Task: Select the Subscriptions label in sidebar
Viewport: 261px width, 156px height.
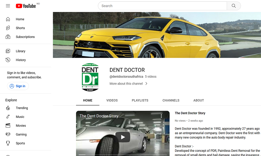Action: (x=25, y=37)
